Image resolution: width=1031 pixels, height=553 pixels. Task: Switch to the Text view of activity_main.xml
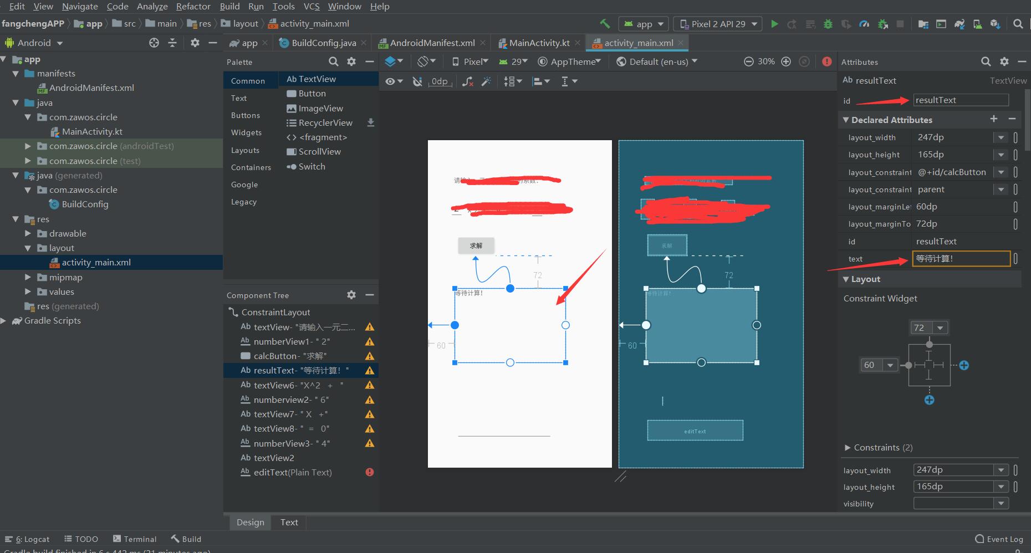tap(289, 522)
